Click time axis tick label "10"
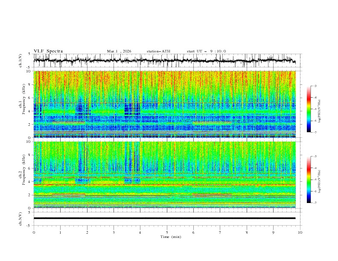338x261 pixels. (300, 232)
